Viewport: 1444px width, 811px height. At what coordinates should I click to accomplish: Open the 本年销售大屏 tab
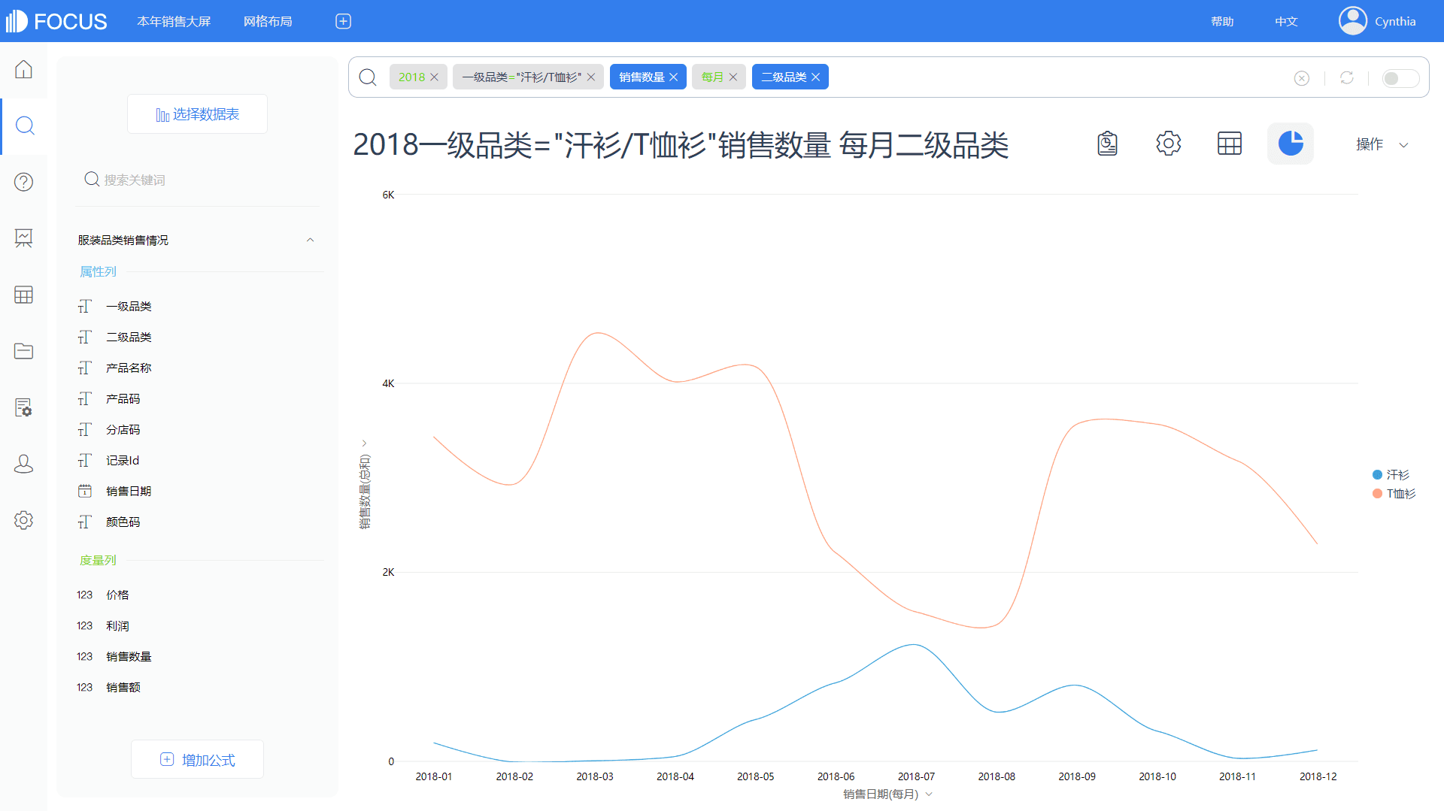174,21
